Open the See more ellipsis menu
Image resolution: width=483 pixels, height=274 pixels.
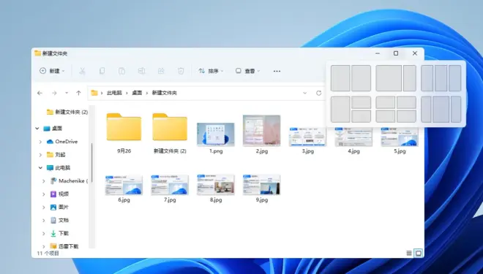pos(277,71)
